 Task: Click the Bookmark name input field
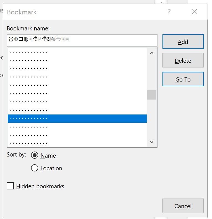point(82,40)
